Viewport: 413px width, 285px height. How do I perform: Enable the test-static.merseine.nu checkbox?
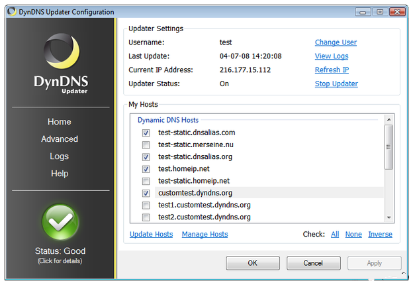tap(146, 145)
